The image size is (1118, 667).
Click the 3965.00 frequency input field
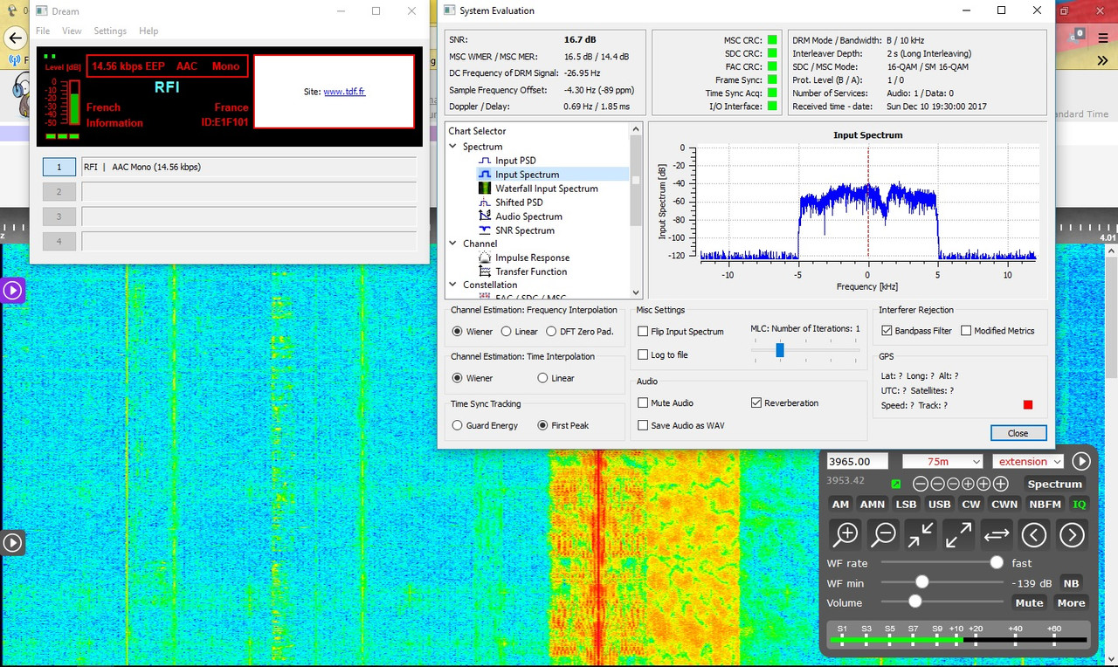pos(858,461)
